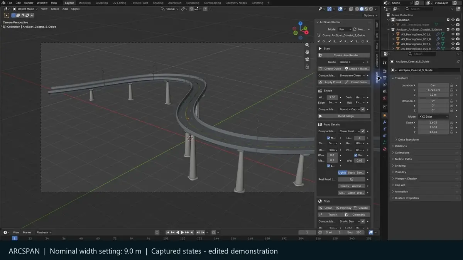The width and height of the screenshot is (463, 260).
Task: Toggle visibility eye of Collection
Action: [453, 20]
